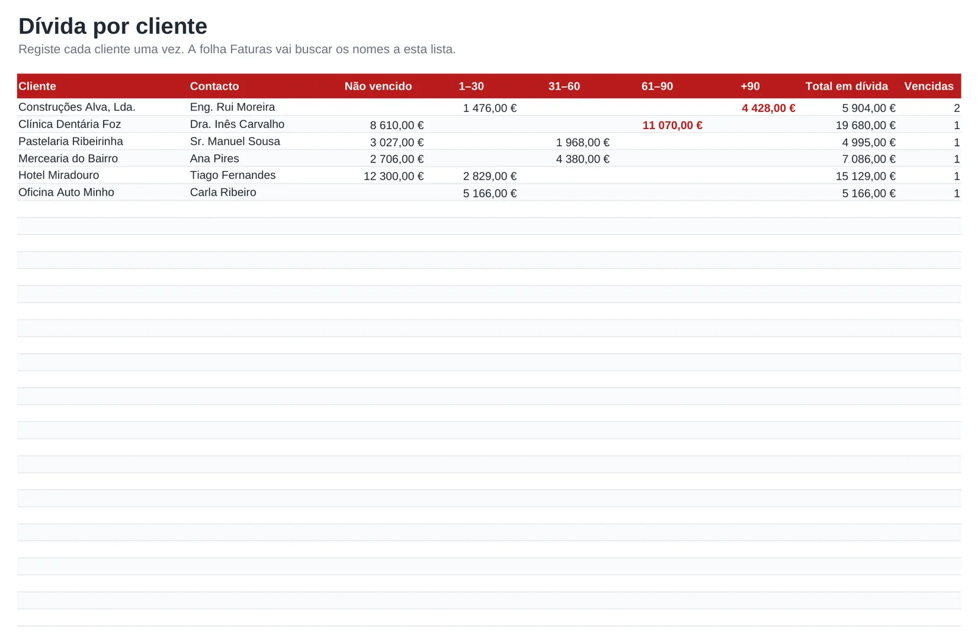Click contact Sr. Manuel Sousa

pyautogui.click(x=235, y=141)
